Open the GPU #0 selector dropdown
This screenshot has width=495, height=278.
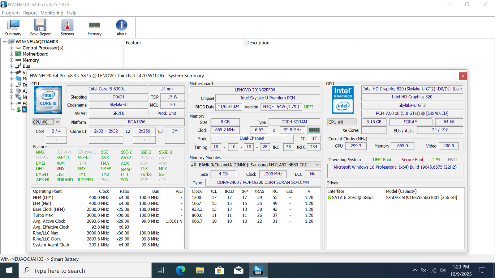coord(342,122)
